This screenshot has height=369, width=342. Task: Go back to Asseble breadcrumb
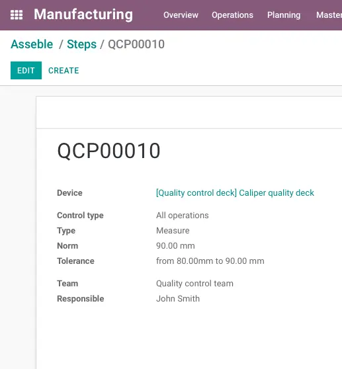[x=32, y=44]
